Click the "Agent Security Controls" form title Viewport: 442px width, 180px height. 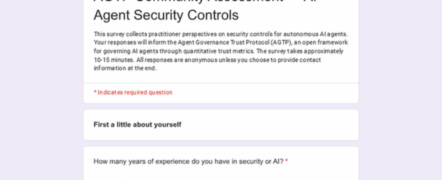166,15
